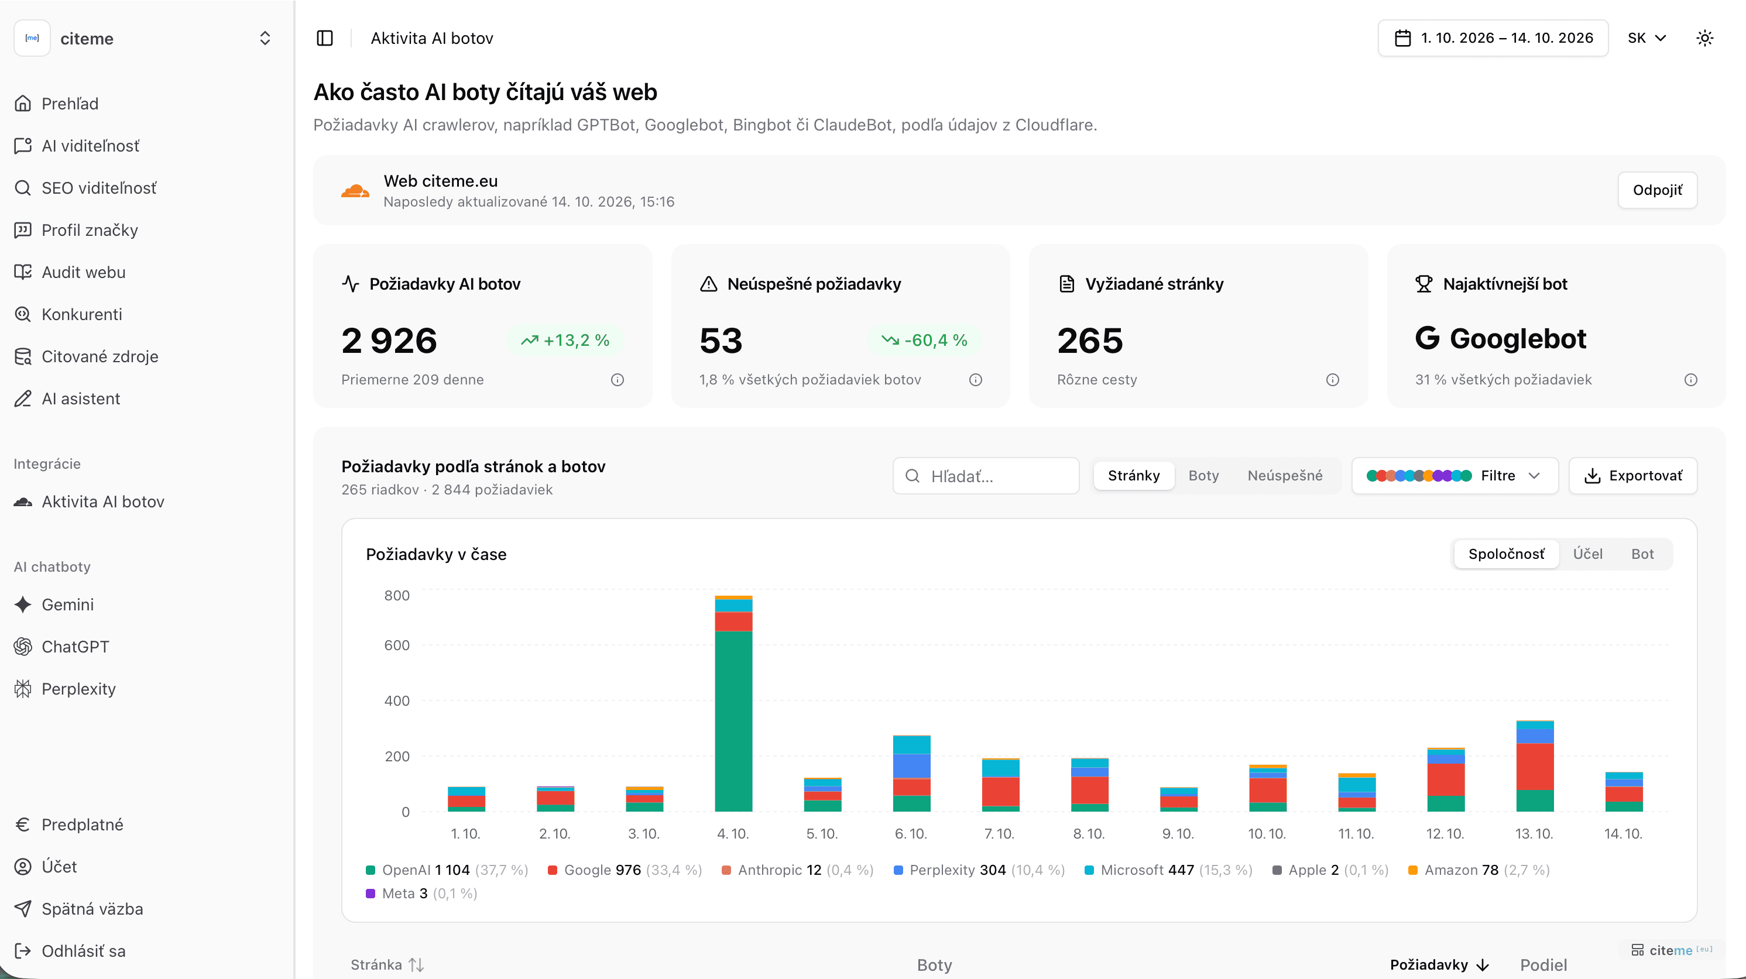Switch to the Boty tab

pyautogui.click(x=1203, y=476)
